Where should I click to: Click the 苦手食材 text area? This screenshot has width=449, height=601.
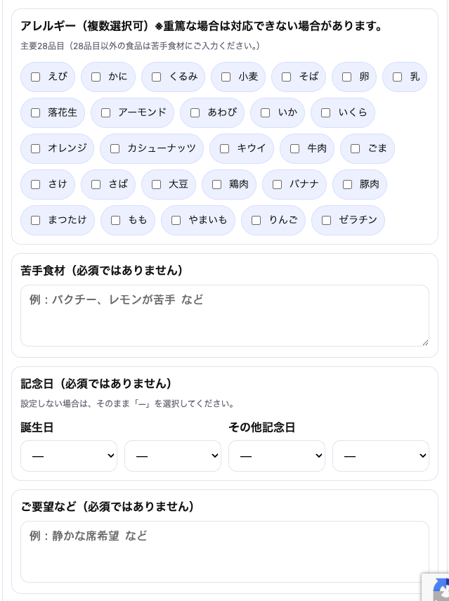pos(225,316)
